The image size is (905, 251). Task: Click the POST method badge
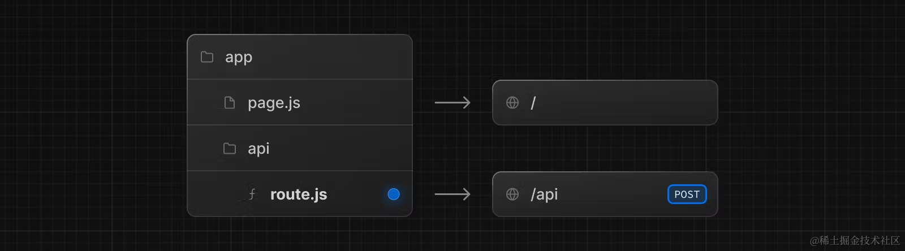coord(687,194)
